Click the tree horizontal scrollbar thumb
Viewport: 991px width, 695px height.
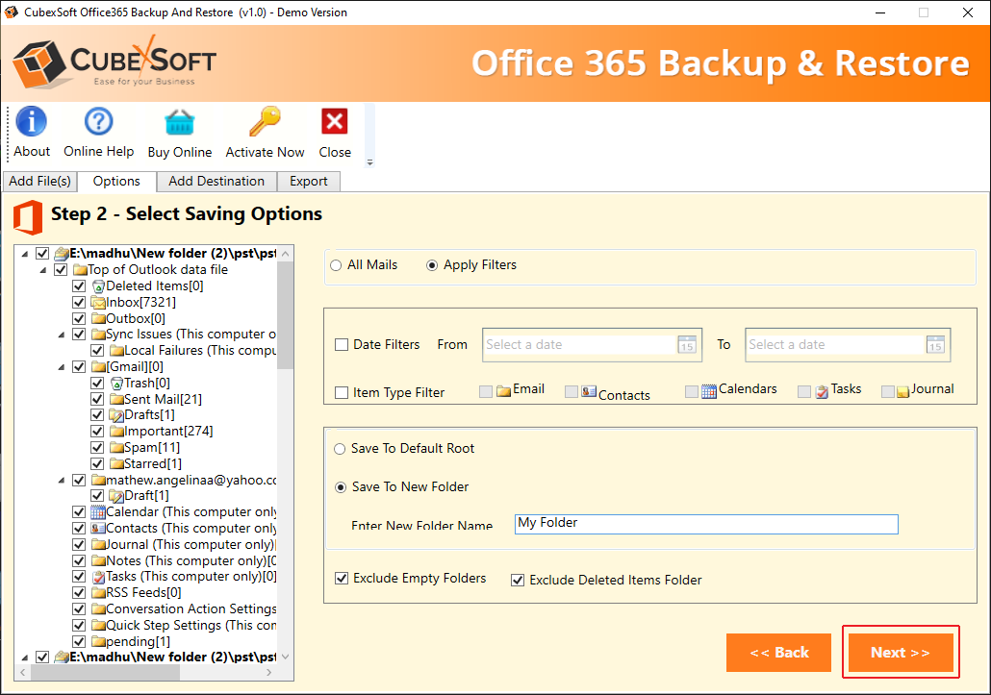[x=105, y=673]
